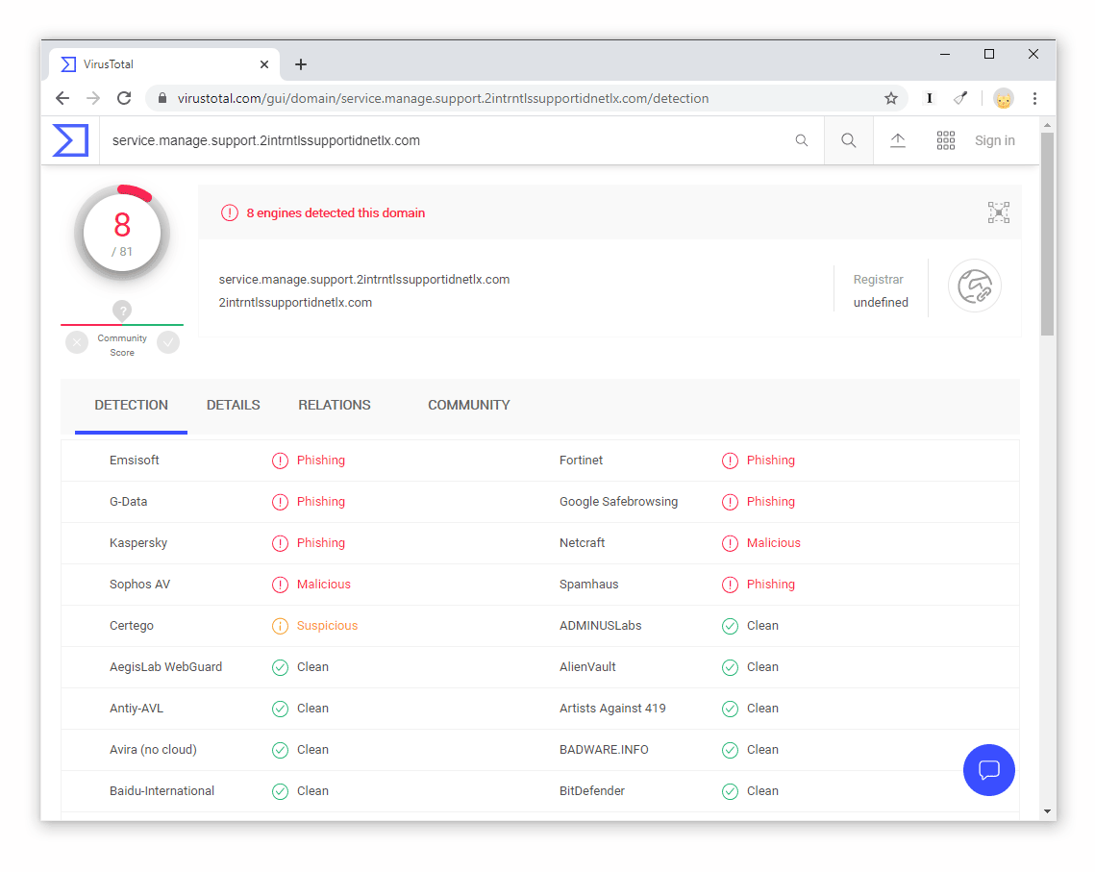The image size is (1095, 872).
Task: Open the search panel button in header
Action: click(849, 140)
